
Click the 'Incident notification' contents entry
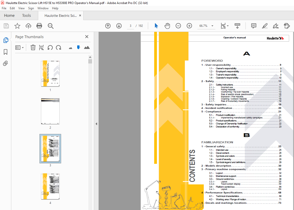pos(241,108)
